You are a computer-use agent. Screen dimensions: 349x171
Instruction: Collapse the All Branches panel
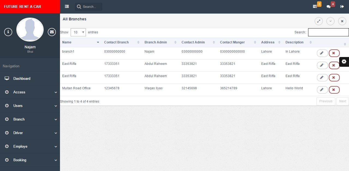coord(330,21)
